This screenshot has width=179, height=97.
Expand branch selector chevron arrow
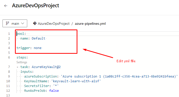[23, 23]
